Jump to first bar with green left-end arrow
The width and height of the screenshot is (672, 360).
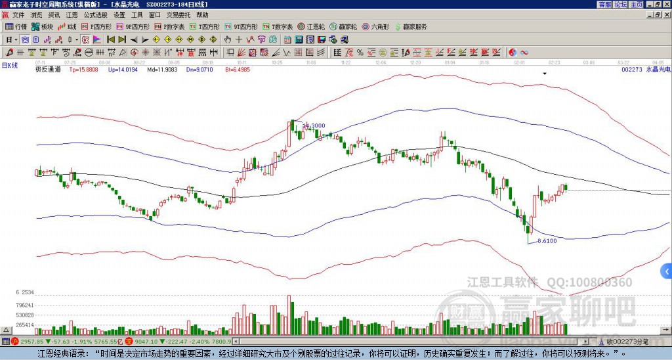pos(110,40)
